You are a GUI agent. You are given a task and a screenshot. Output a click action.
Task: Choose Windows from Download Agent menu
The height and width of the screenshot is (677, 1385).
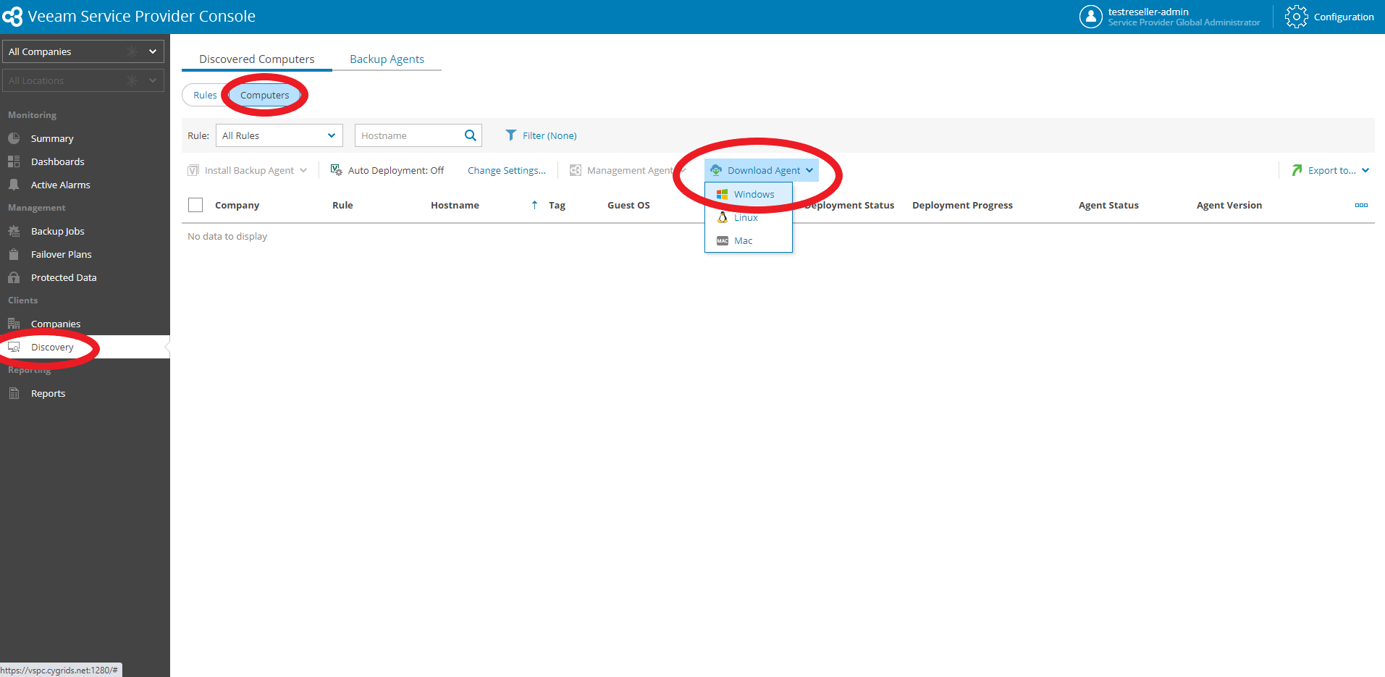[749, 194]
